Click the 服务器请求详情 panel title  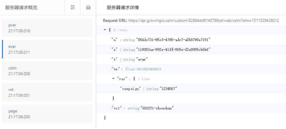[123, 7]
